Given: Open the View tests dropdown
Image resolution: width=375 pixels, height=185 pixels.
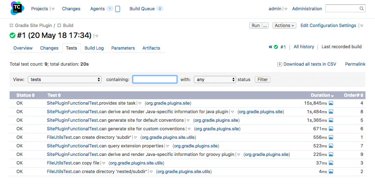Looking at the screenshot, I should (x=65, y=79).
